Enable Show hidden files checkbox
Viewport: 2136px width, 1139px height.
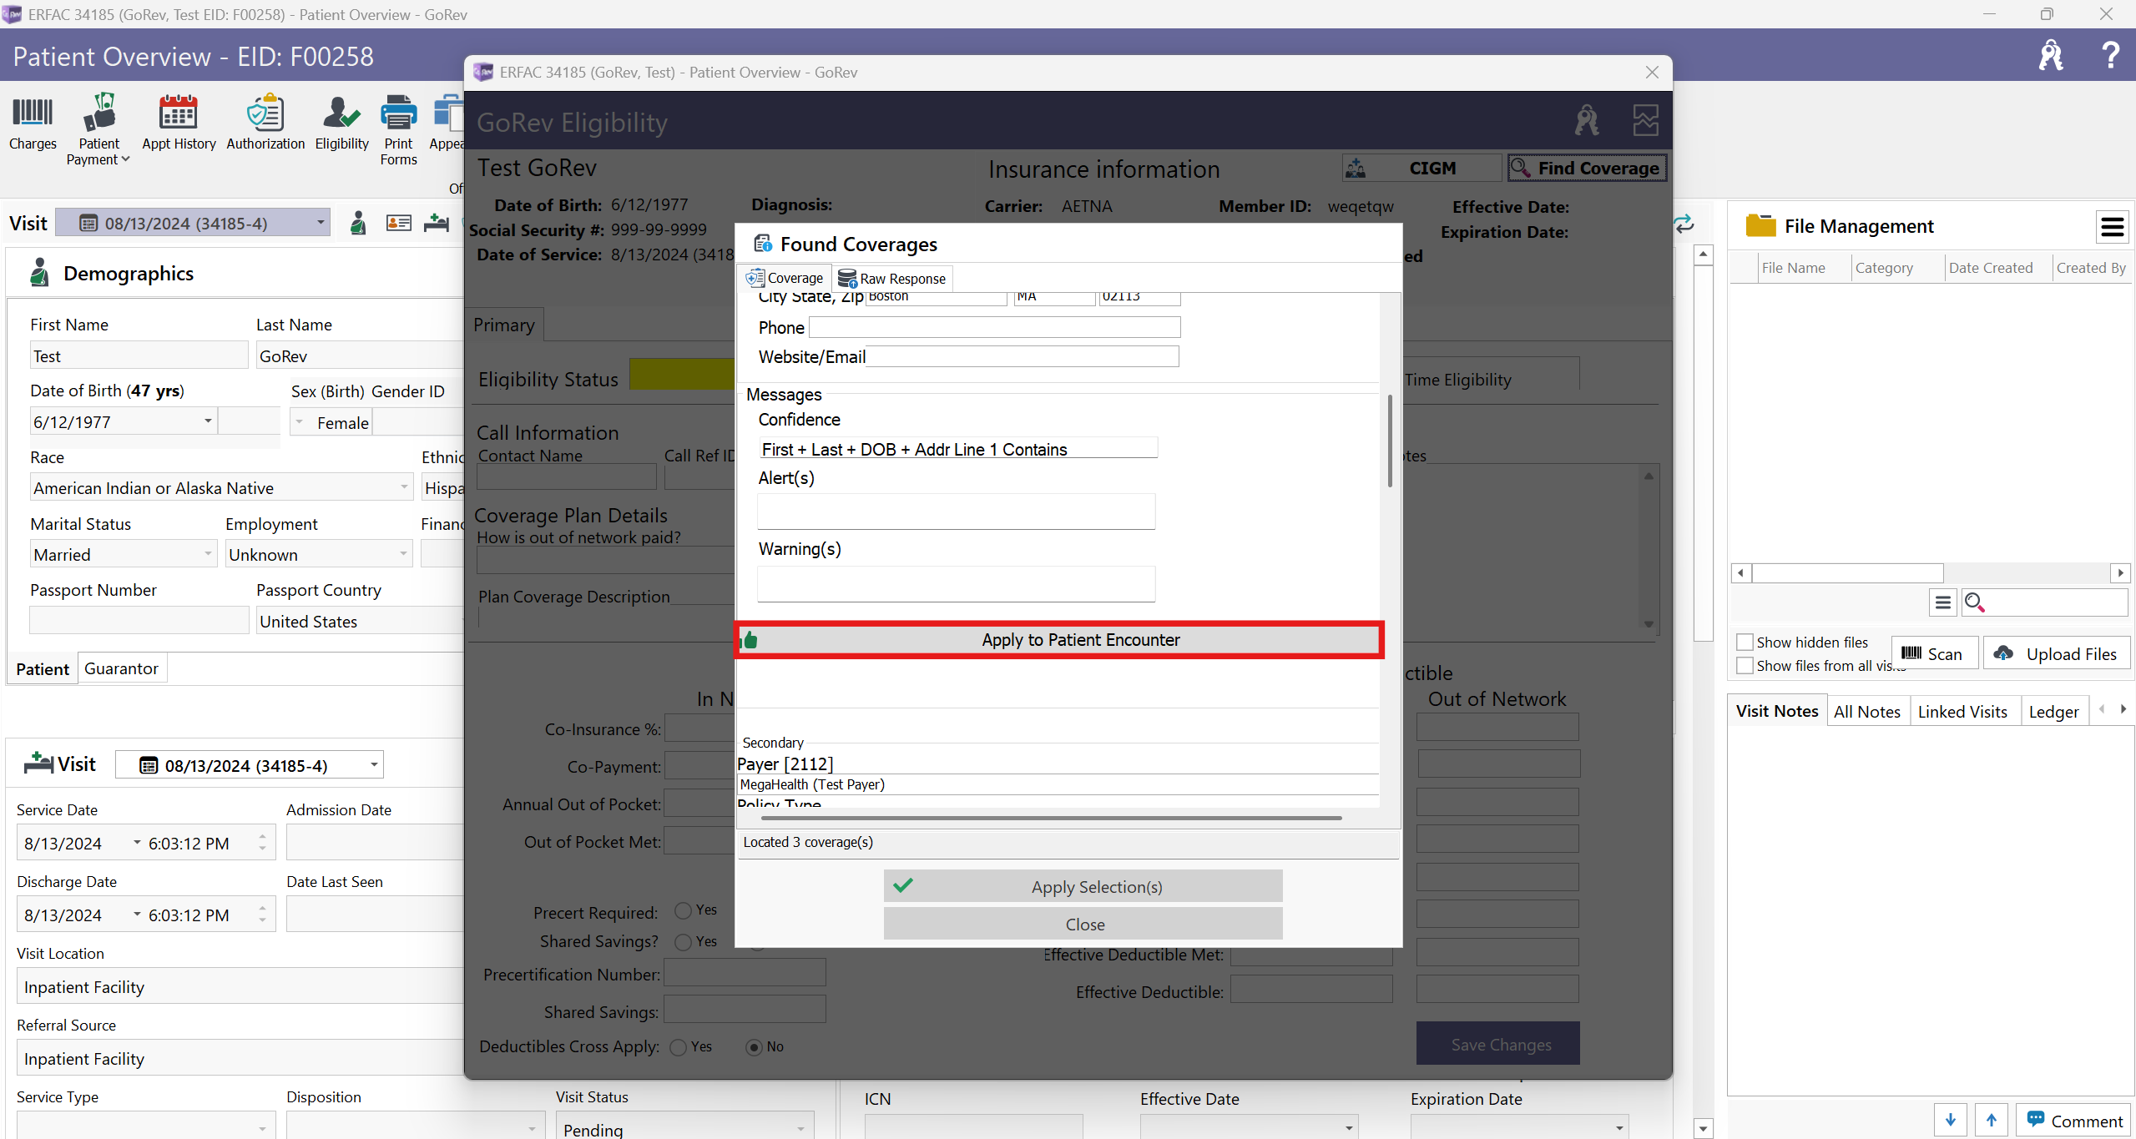point(1744,642)
